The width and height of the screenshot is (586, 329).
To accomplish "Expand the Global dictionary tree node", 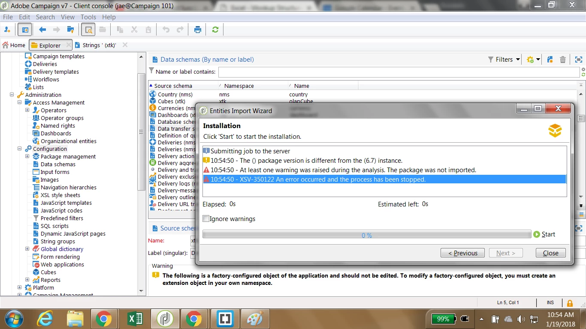I will [x=27, y=249].
